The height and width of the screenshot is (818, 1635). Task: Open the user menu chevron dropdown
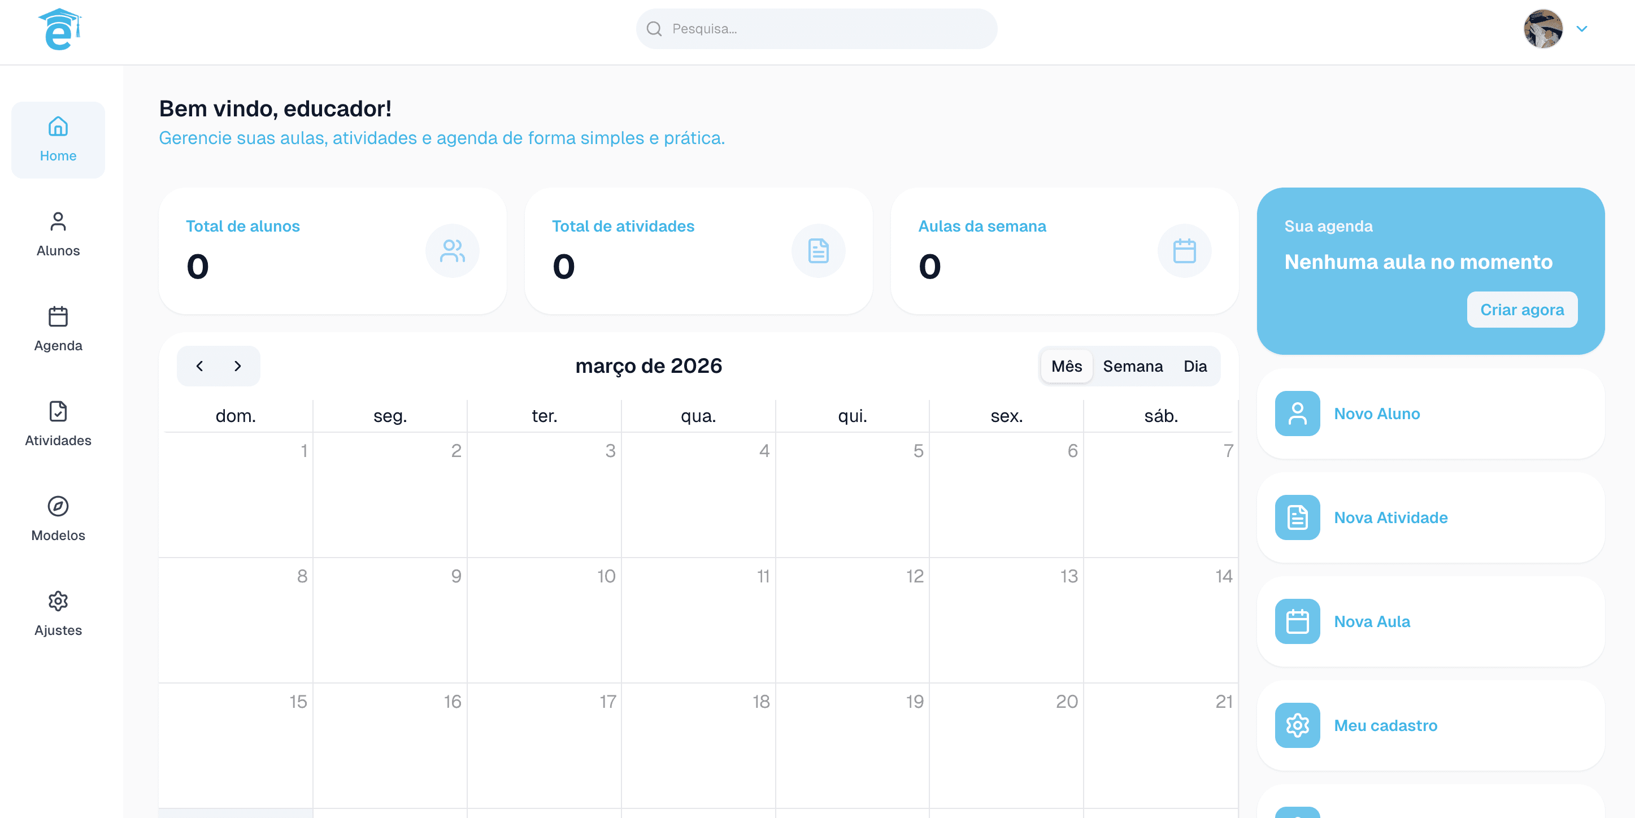coord(1582,29)
